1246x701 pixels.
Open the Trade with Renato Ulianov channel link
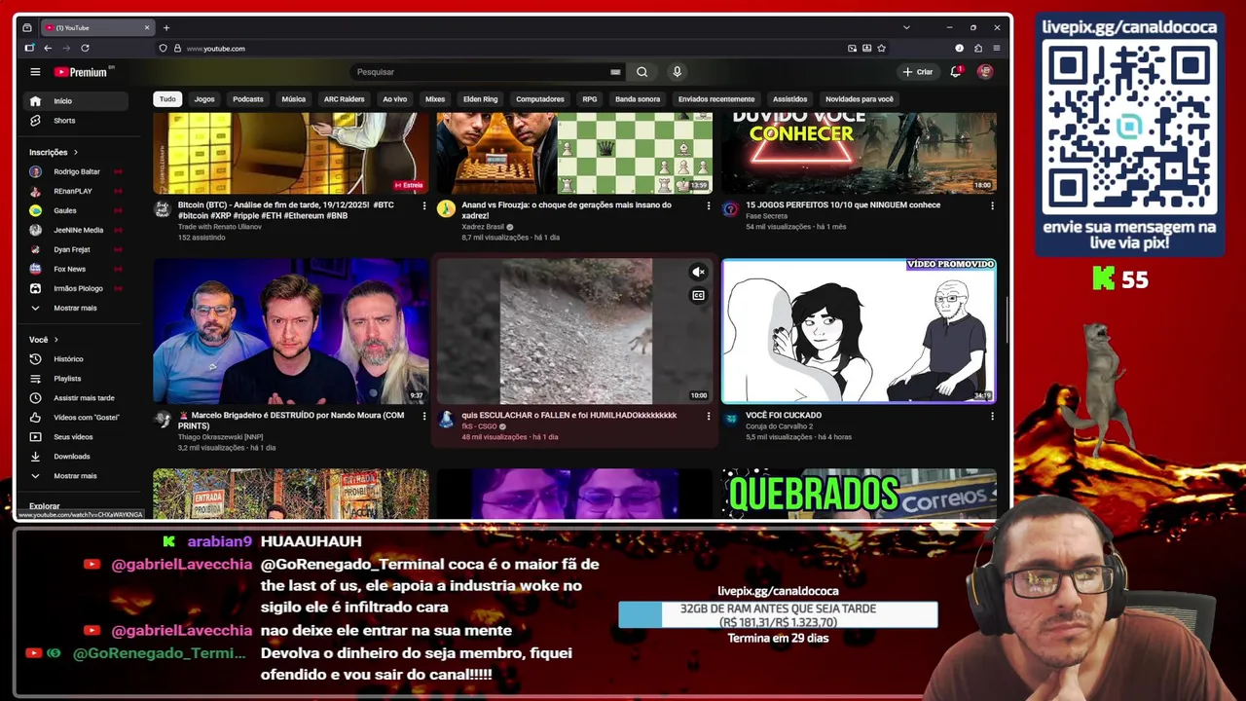[x=220, y=227]
